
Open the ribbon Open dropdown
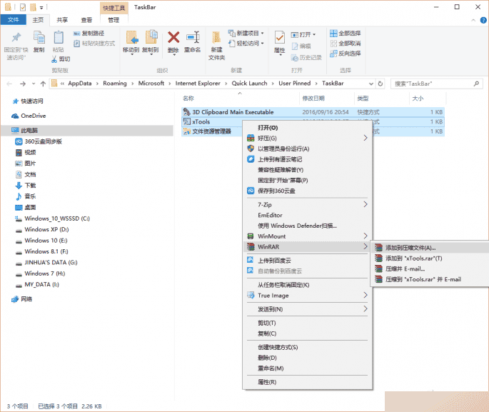(x=303, y=34)
